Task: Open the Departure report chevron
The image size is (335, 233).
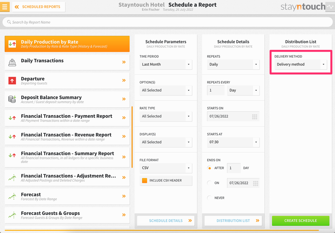Action: pyautogui.click(x=124, y=80)
